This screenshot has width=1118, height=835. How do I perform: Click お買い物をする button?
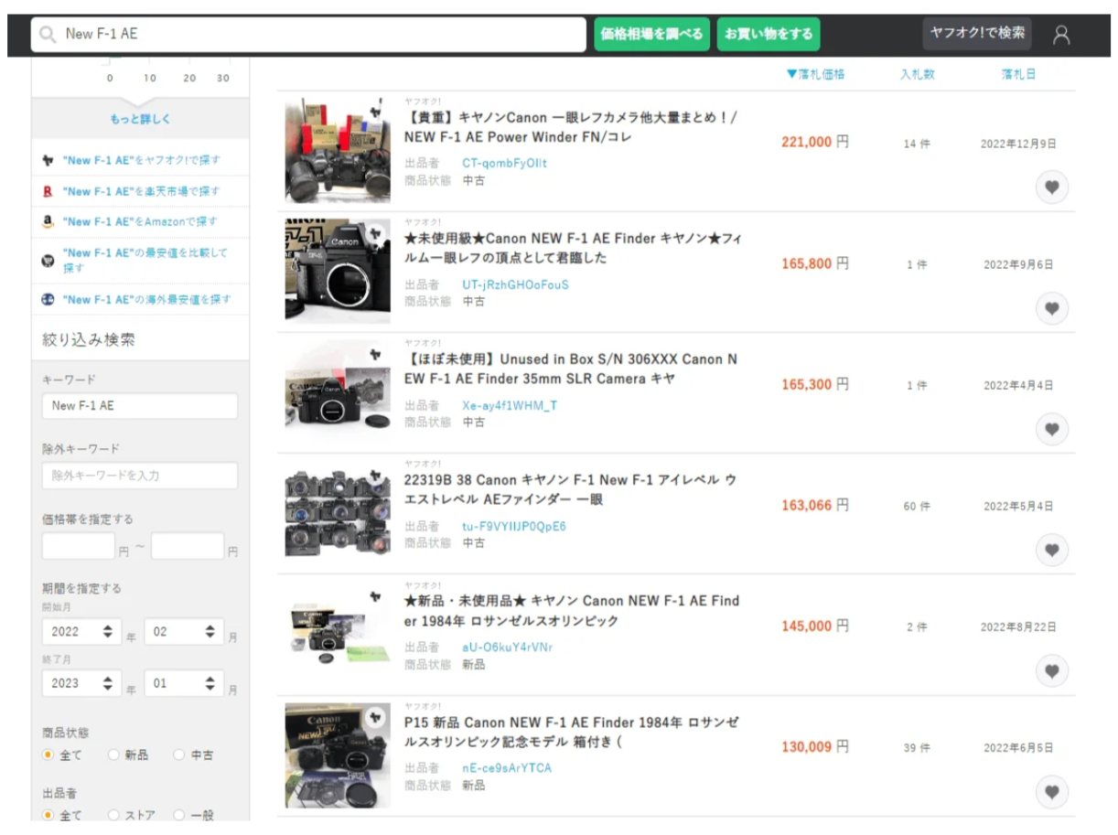(769, 34)
